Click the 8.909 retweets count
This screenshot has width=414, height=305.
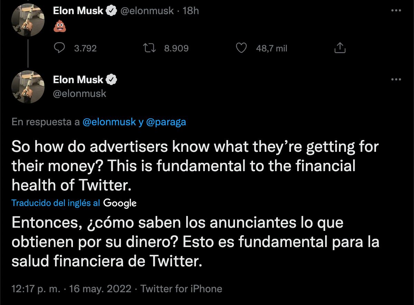(x=176, y=49)
